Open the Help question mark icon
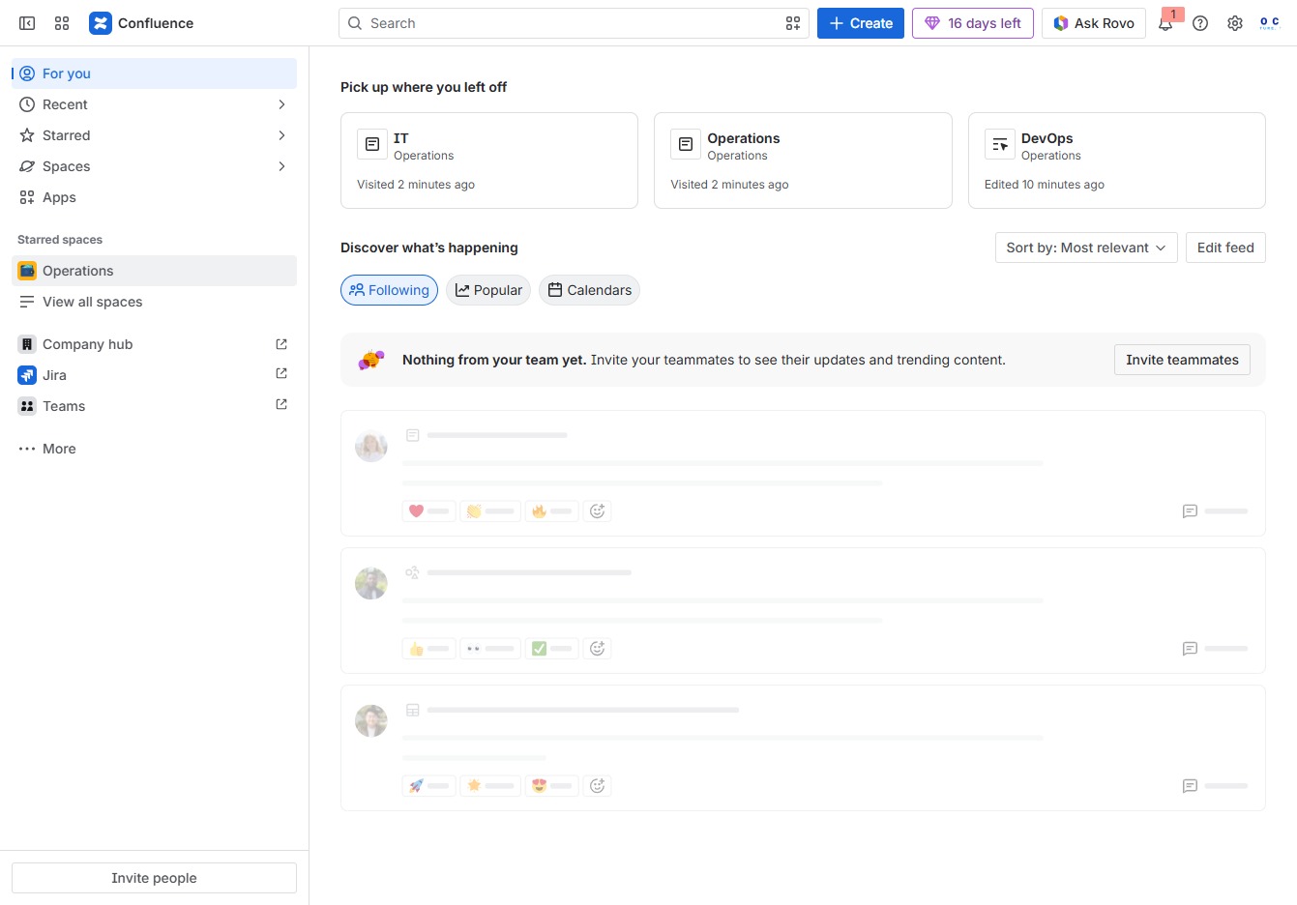 [1200, 23]
